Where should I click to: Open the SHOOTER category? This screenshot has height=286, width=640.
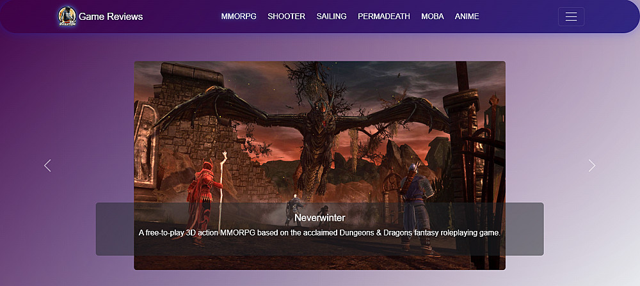(x=287, y=17)
